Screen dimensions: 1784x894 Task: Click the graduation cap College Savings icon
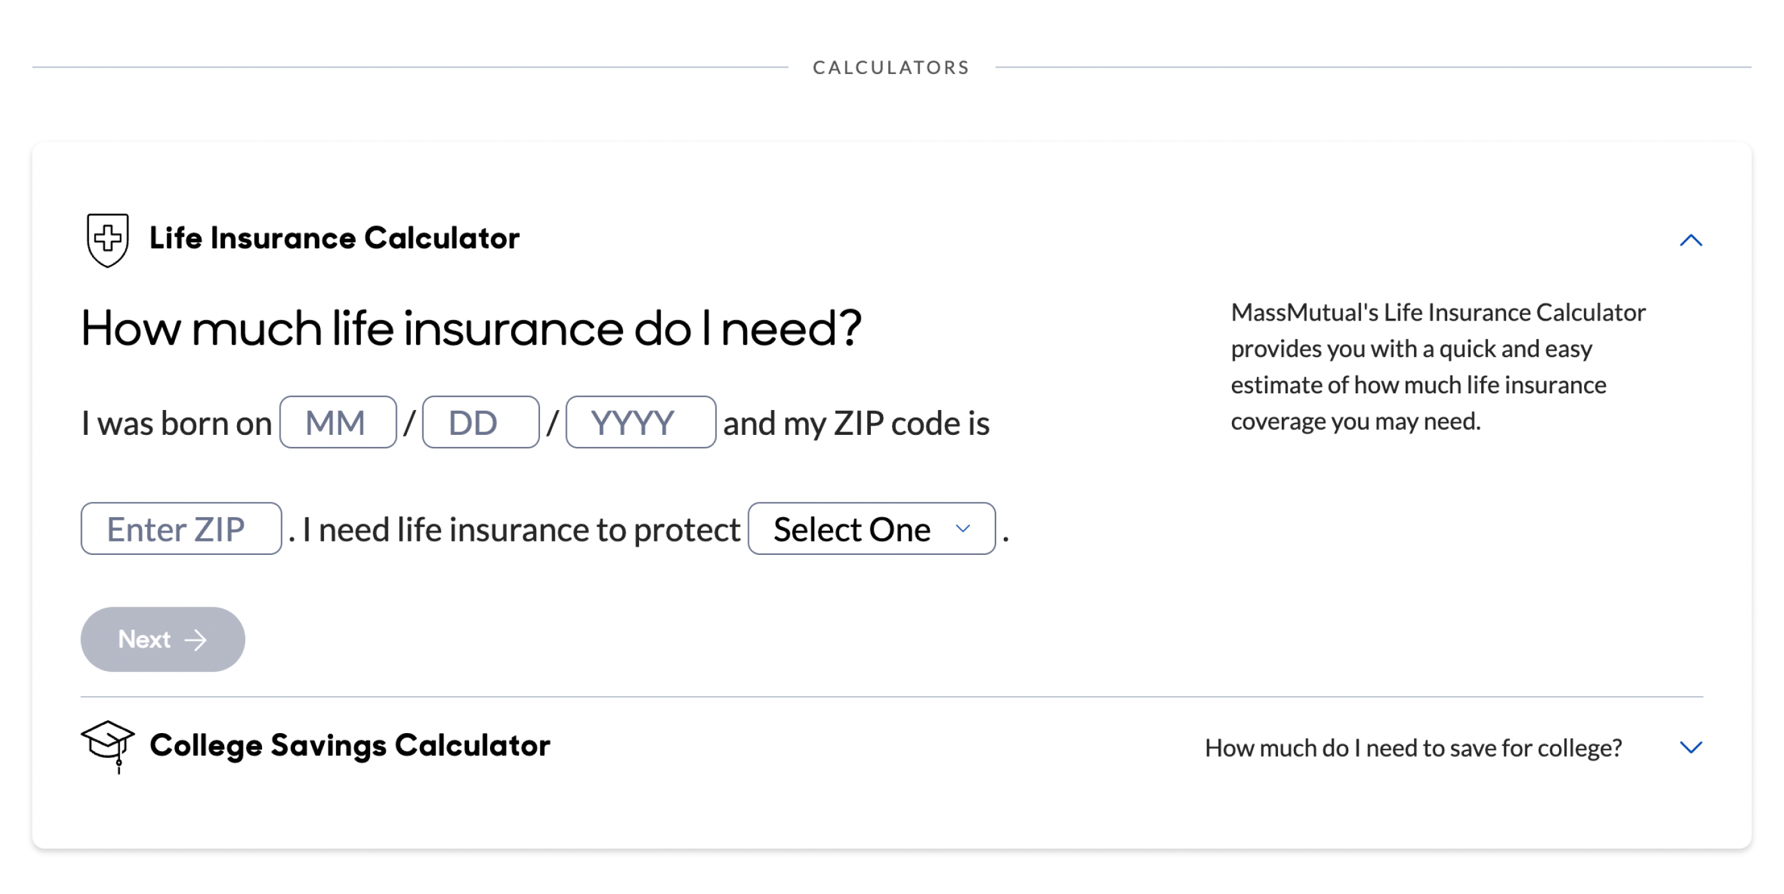(x=107, y=746)
